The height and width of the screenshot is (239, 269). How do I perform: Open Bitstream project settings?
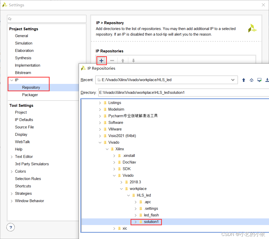coord(23,73)
